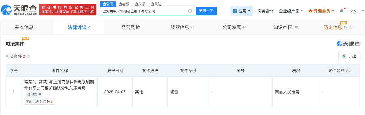
Task: Click the 2025-04-07 date cell
Action: (x=115, y=92)
